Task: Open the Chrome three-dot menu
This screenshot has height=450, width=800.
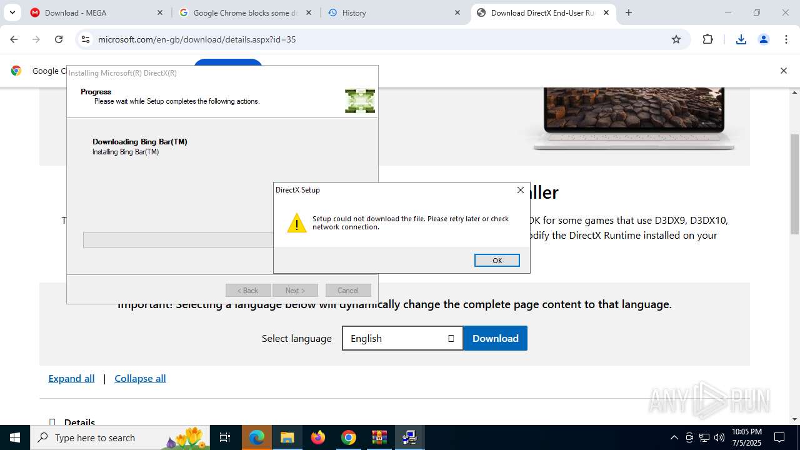Action: 786,39
